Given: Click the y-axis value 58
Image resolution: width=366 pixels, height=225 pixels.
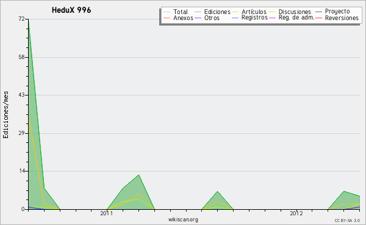Looking at the screenshot, I should [x=21, y=57].
